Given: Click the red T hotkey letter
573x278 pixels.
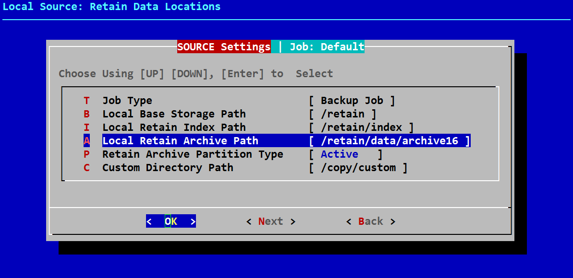Looking at the screenshot, I should [86, 101].
